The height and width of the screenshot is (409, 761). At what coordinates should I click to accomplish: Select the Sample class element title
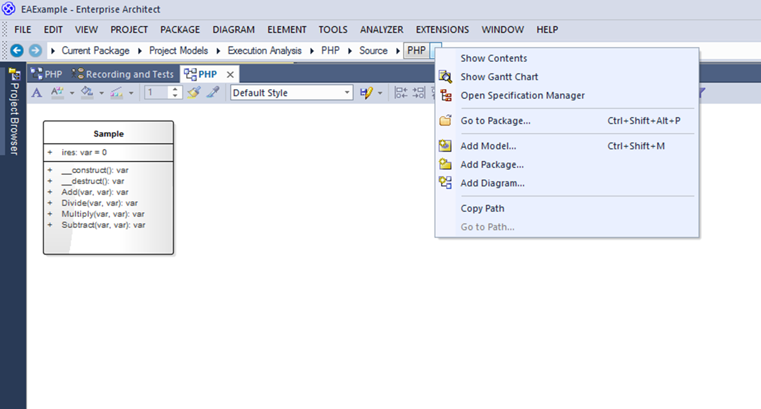point(109,134)
